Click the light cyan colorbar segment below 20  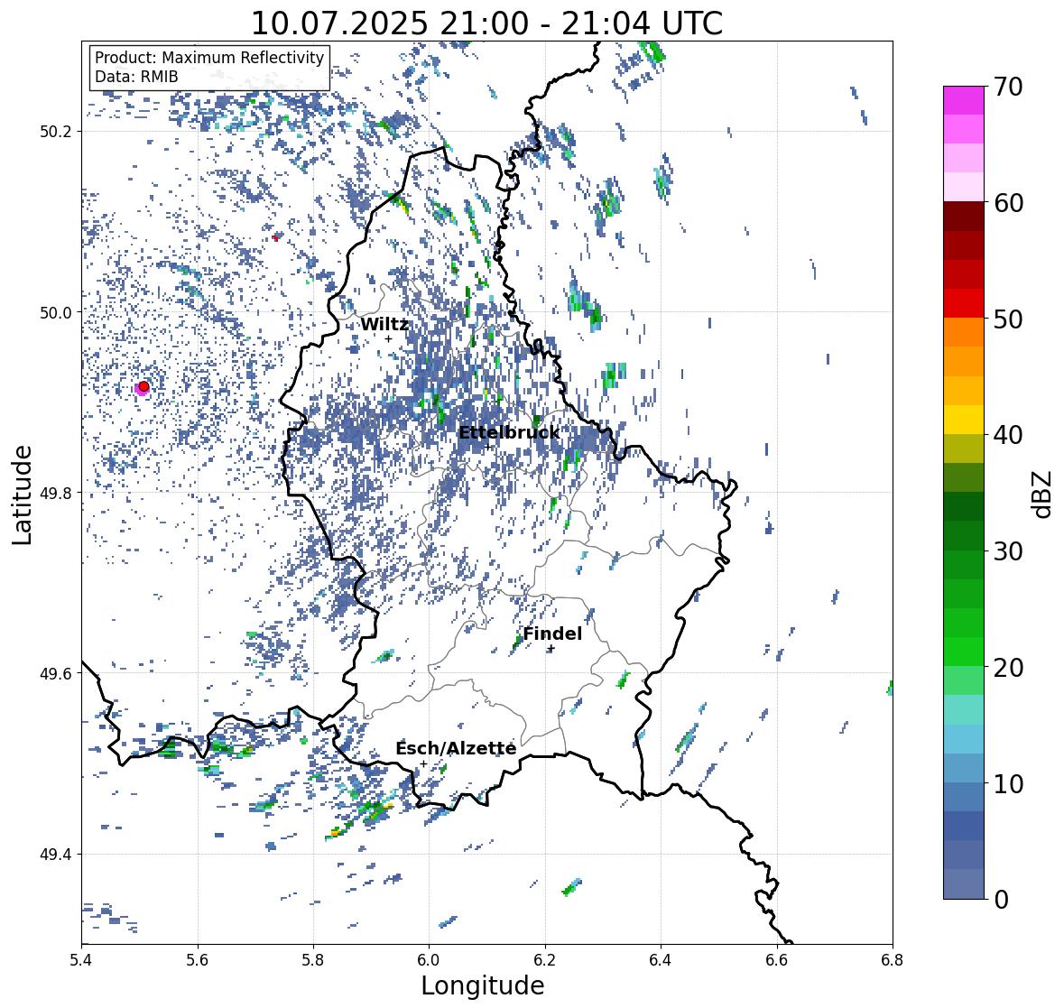(x=964, y=709)
